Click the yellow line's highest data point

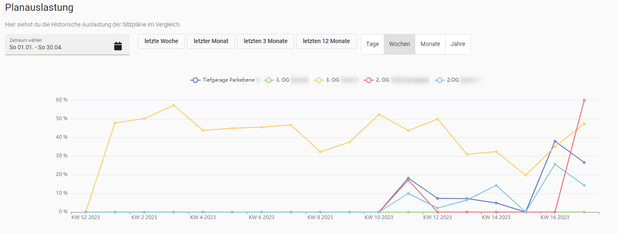point(174,105)
